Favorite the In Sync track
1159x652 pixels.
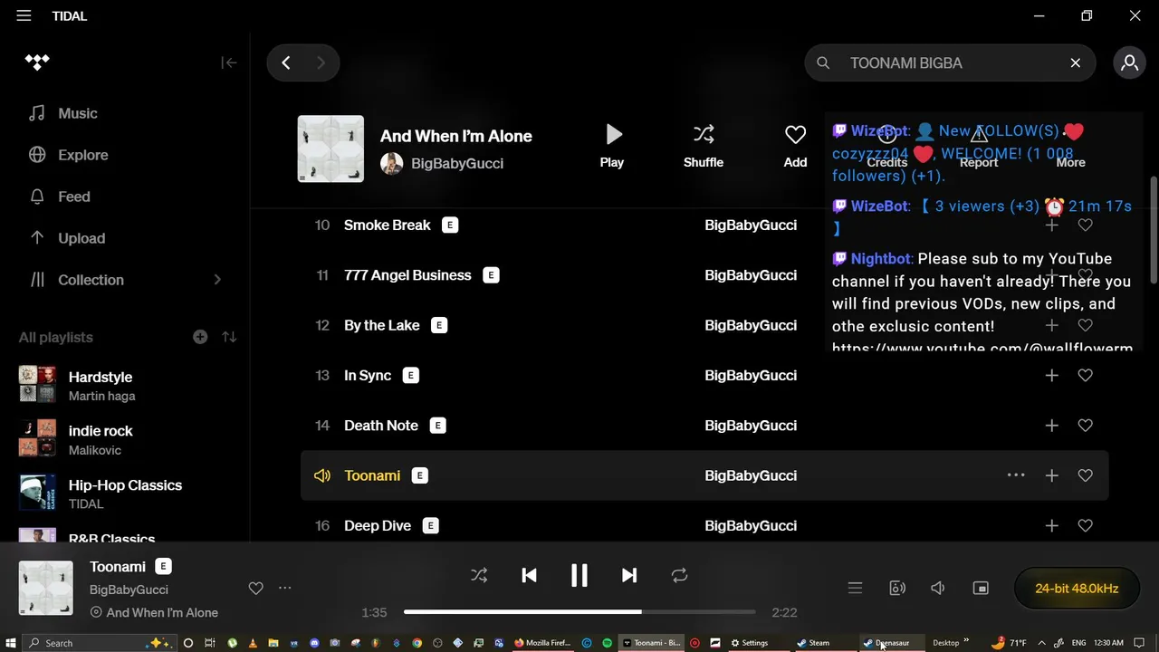(1085, 375)
